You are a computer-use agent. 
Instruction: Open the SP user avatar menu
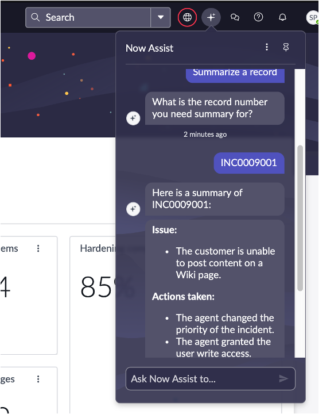[x=313, y=18]
